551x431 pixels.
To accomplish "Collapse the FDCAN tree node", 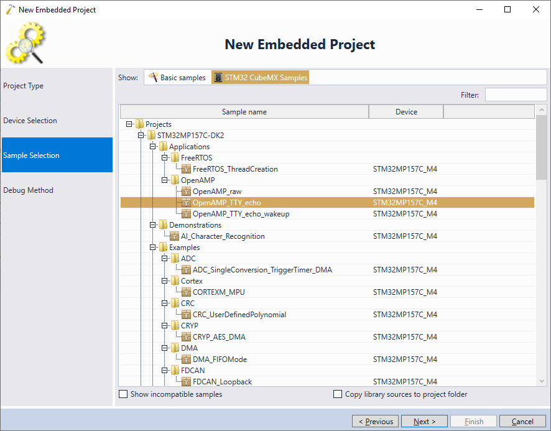I will pyautogui.click(x=164, y=371).
